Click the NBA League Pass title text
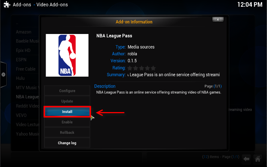This screenshot has width=267, height=167. [x=114, y=36]
